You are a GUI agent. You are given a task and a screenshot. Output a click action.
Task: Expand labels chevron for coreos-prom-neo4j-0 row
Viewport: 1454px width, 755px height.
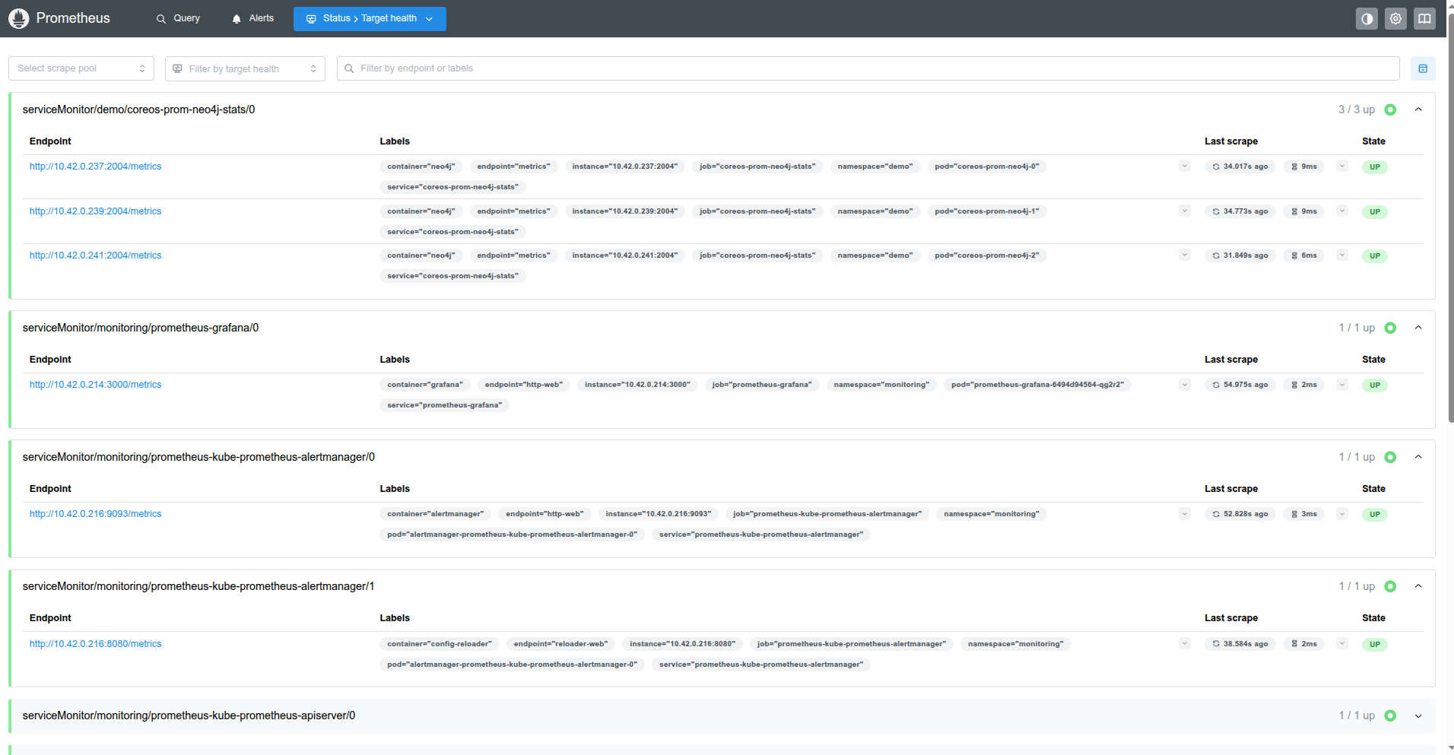click(1185, 167)
